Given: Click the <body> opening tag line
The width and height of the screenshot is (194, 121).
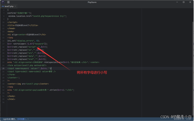Looking at the screenshot, I should (x=11, y=32).
